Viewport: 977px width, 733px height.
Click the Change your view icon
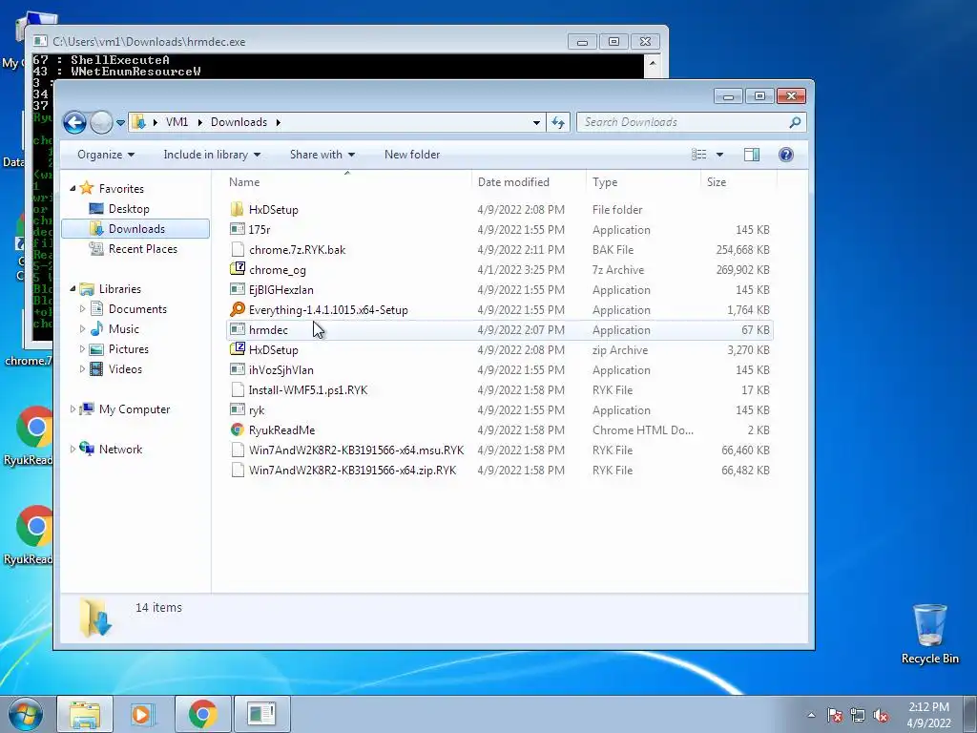(x=699, y=155)
